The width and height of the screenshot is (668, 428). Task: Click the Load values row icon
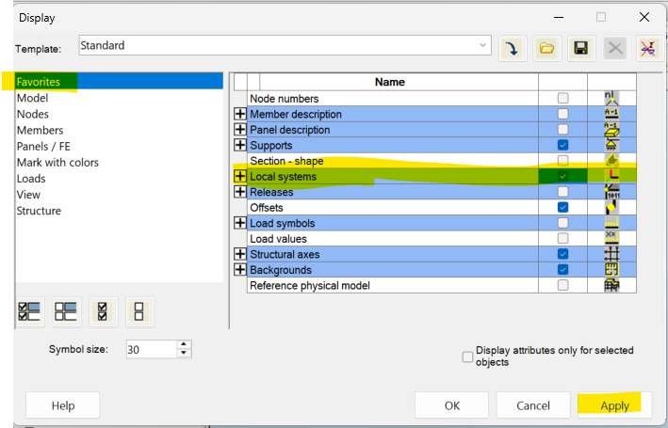tap(611, 238)
